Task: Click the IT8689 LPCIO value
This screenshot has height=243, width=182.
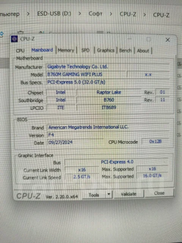Action: [x=109, y=107]
